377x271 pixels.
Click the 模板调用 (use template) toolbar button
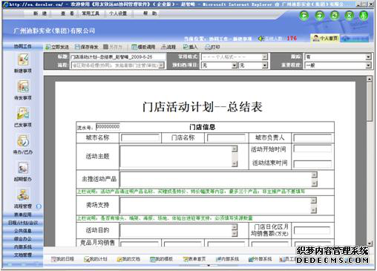coord(143,47)
